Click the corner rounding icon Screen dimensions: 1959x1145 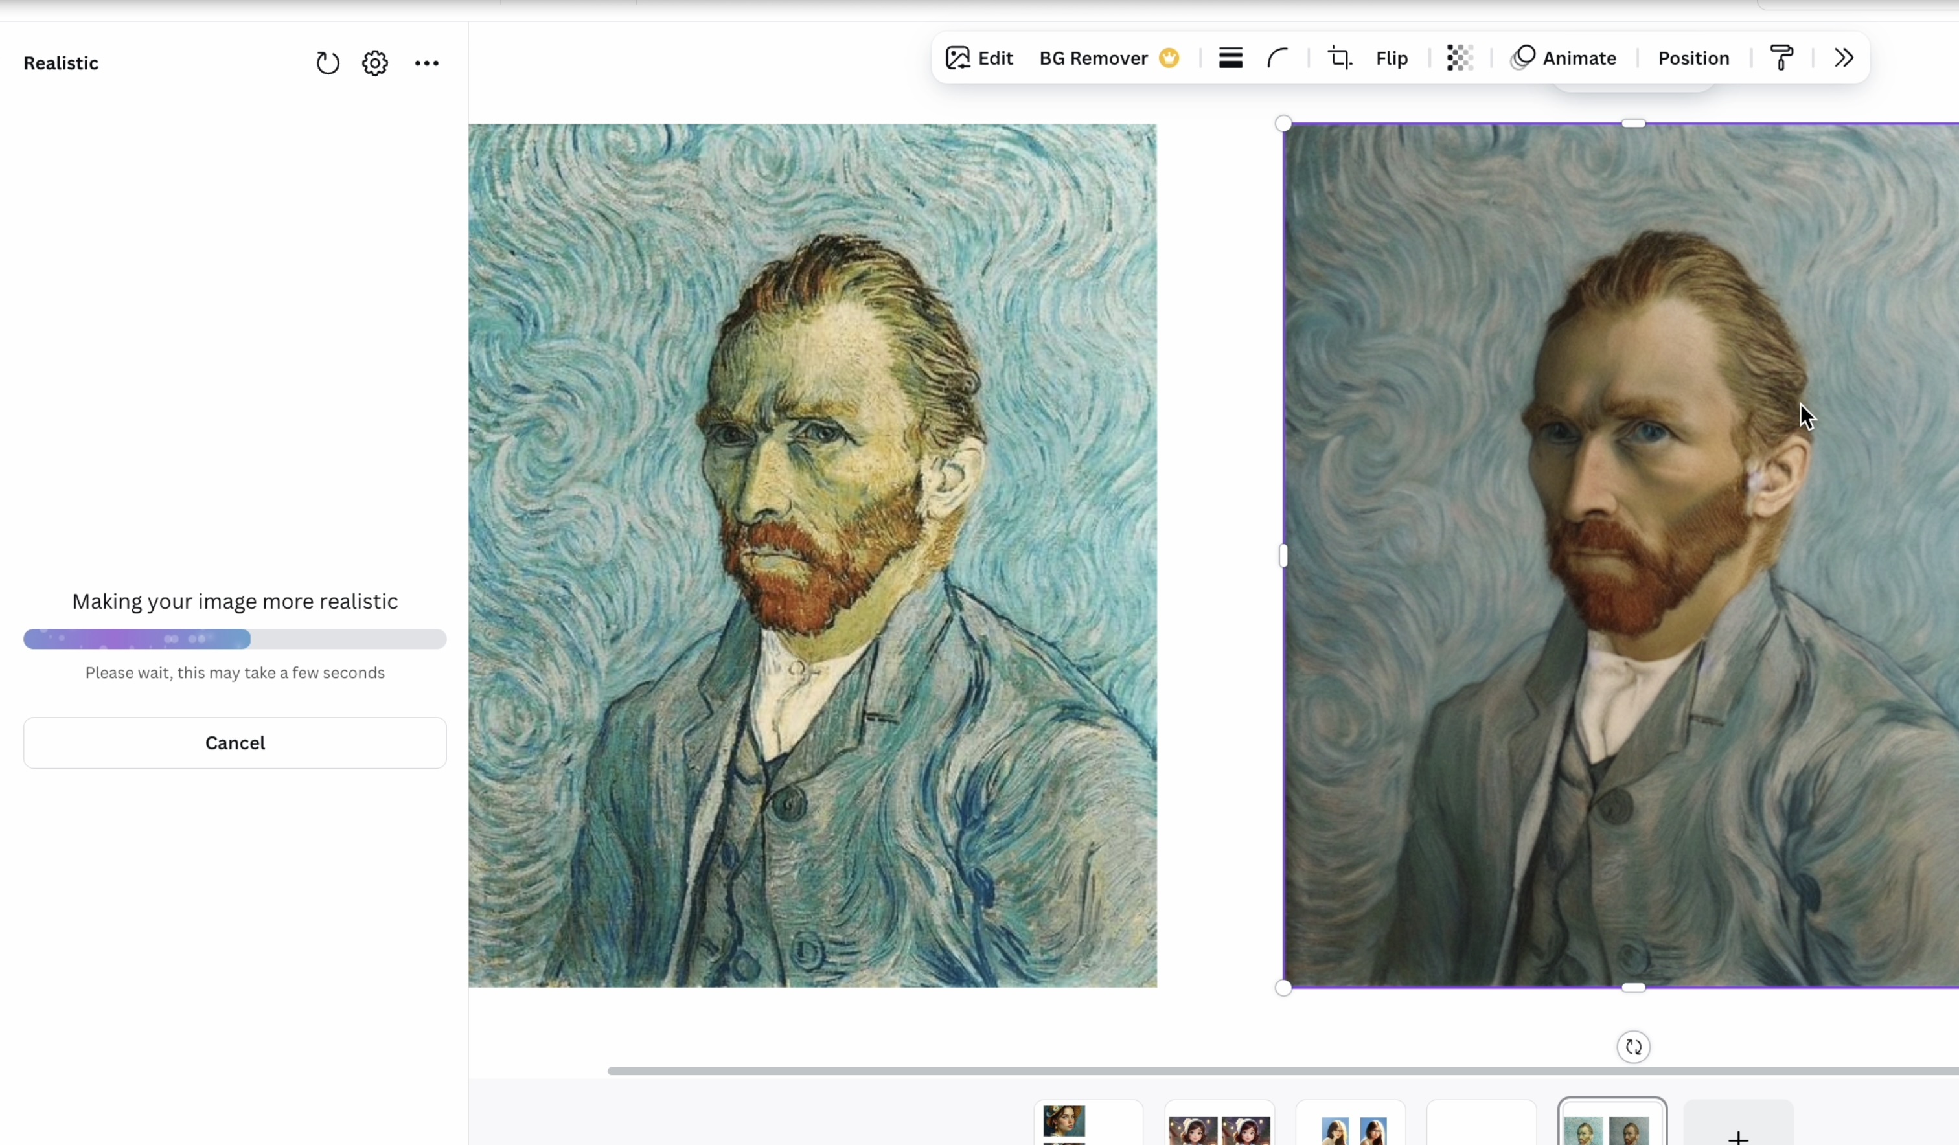[x=1277, y=58]
